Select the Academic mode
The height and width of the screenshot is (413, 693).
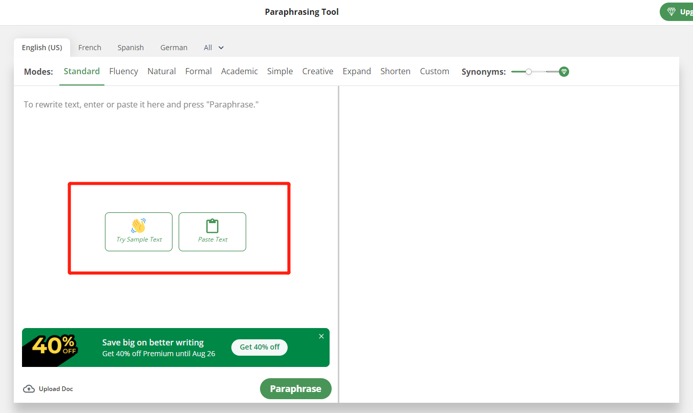click(240, 71)
